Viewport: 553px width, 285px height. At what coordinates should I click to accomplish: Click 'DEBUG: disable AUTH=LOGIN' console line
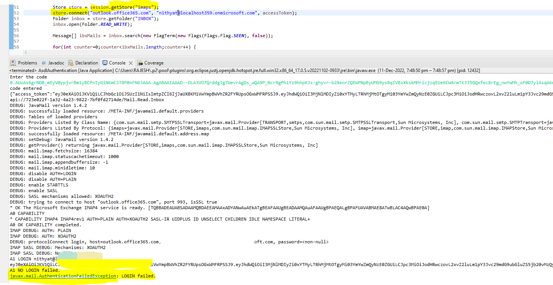[43, 174]
